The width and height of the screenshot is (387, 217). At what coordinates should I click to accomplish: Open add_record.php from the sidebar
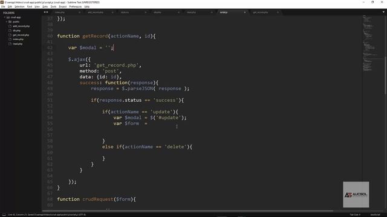point(21,26)
